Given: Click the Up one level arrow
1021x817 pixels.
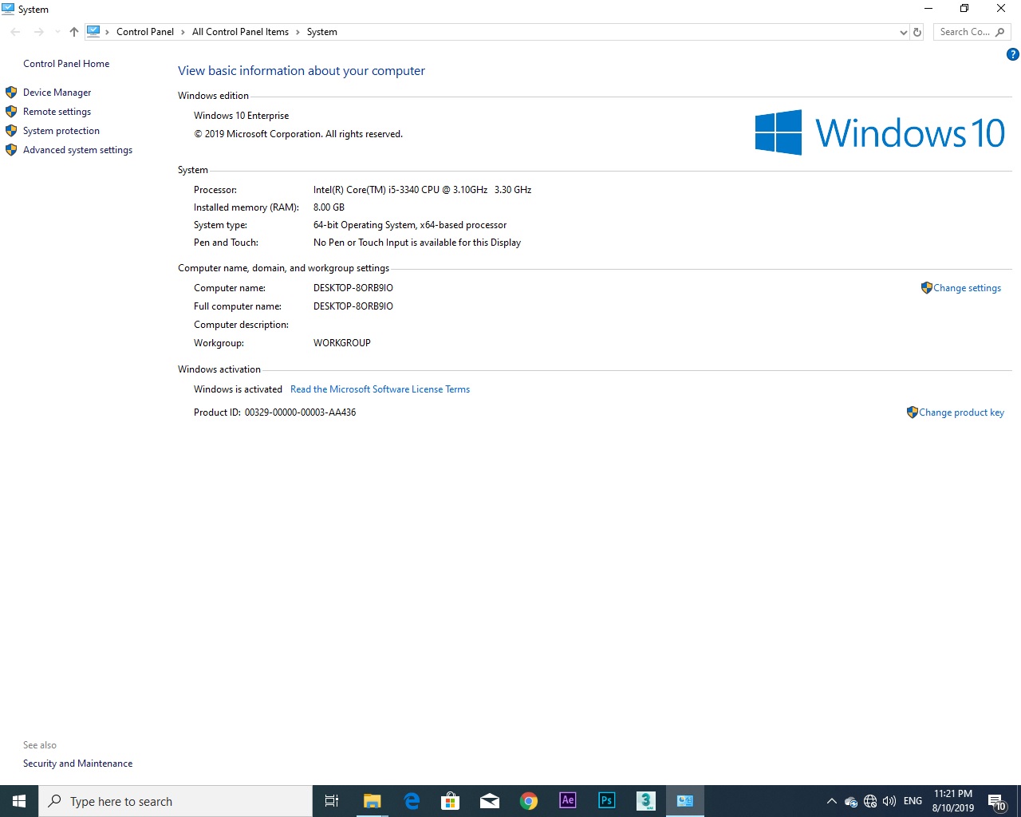Looking at the screenshot, I should click(x=74, y=32).
